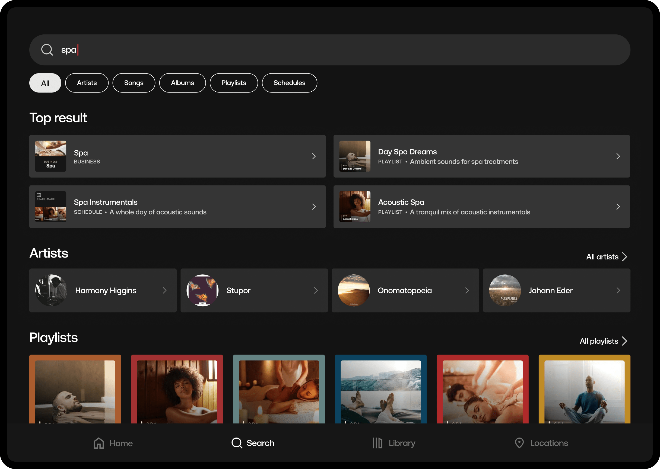Open Library via the shelf icon
Viewport: 660px width, 469px height.
pos(377,443)
